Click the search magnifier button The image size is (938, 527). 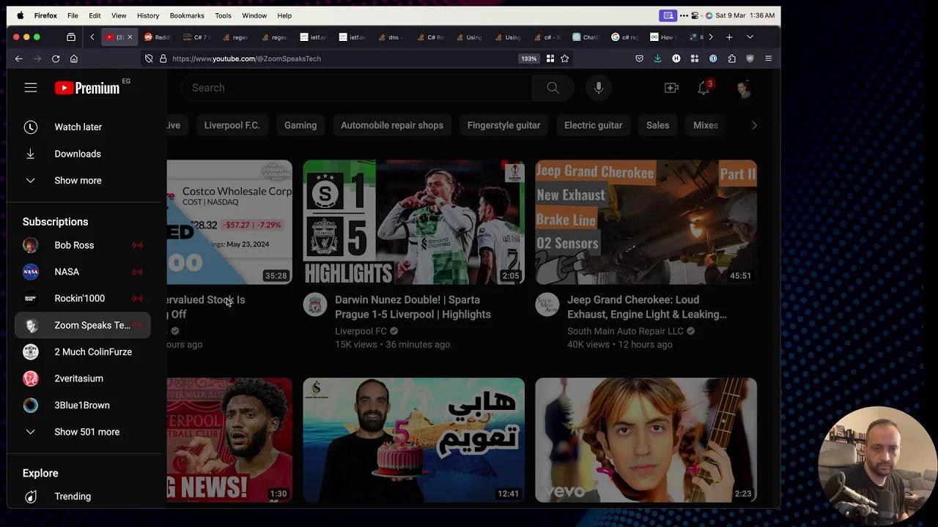tap(553, 88)
